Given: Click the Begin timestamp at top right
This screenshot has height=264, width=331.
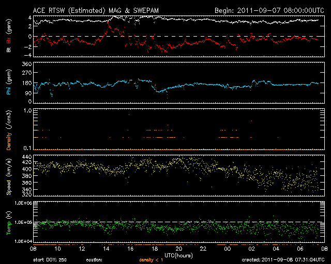Looking at the screenshot, I should pyautogui.click(x=268, y=10).
